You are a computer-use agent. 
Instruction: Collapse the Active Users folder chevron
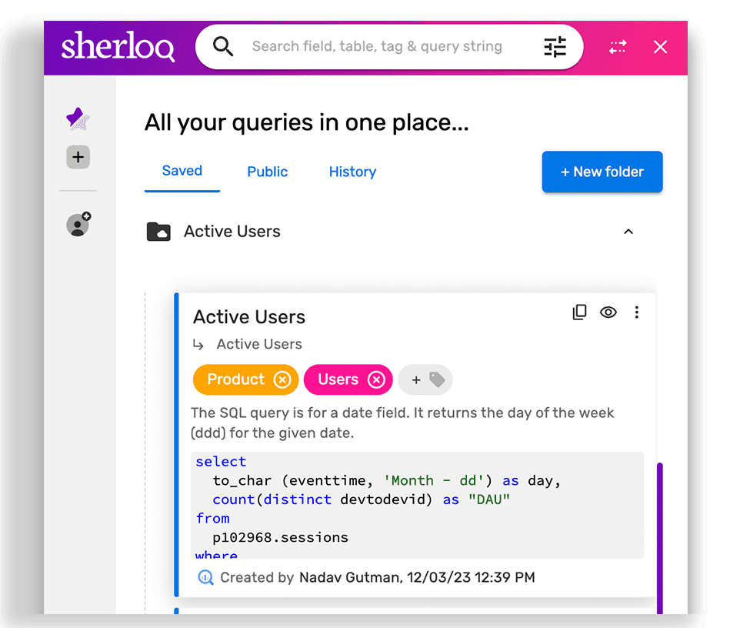pyautogui.click(x=628, y=232)
